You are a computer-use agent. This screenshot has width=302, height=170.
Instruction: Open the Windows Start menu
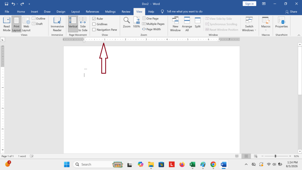(67, 164)
